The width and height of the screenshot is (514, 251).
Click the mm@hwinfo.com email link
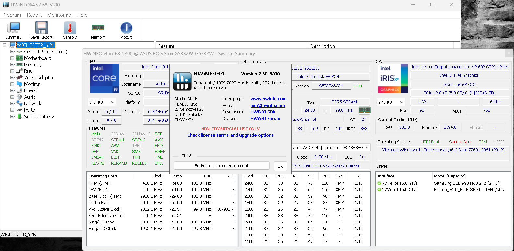[268, 105]
